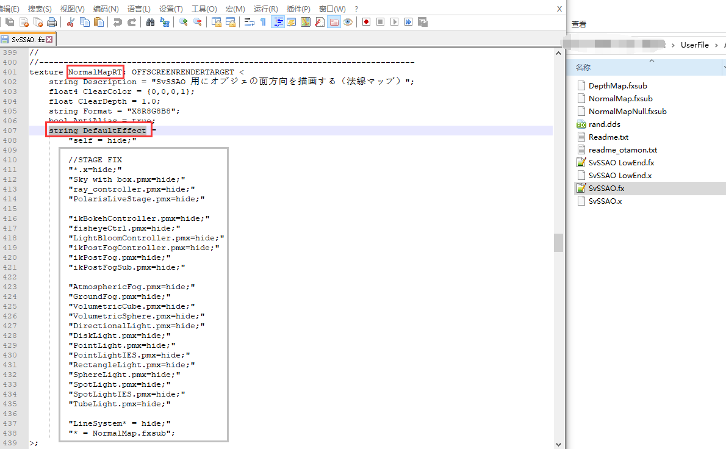The image size is (726, 449).
Task: Toggle the indent guide button
Action: (278, 22)
